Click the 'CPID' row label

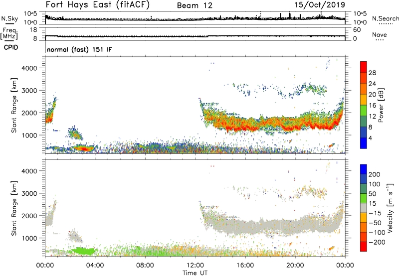point(11,47)
